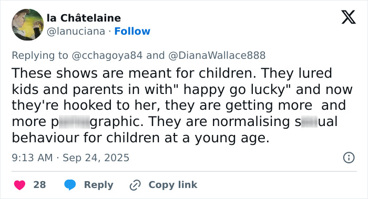Viewport: 368px width, 199px height.
Task: Like the tweet with the heart icon
Action: 20,185
